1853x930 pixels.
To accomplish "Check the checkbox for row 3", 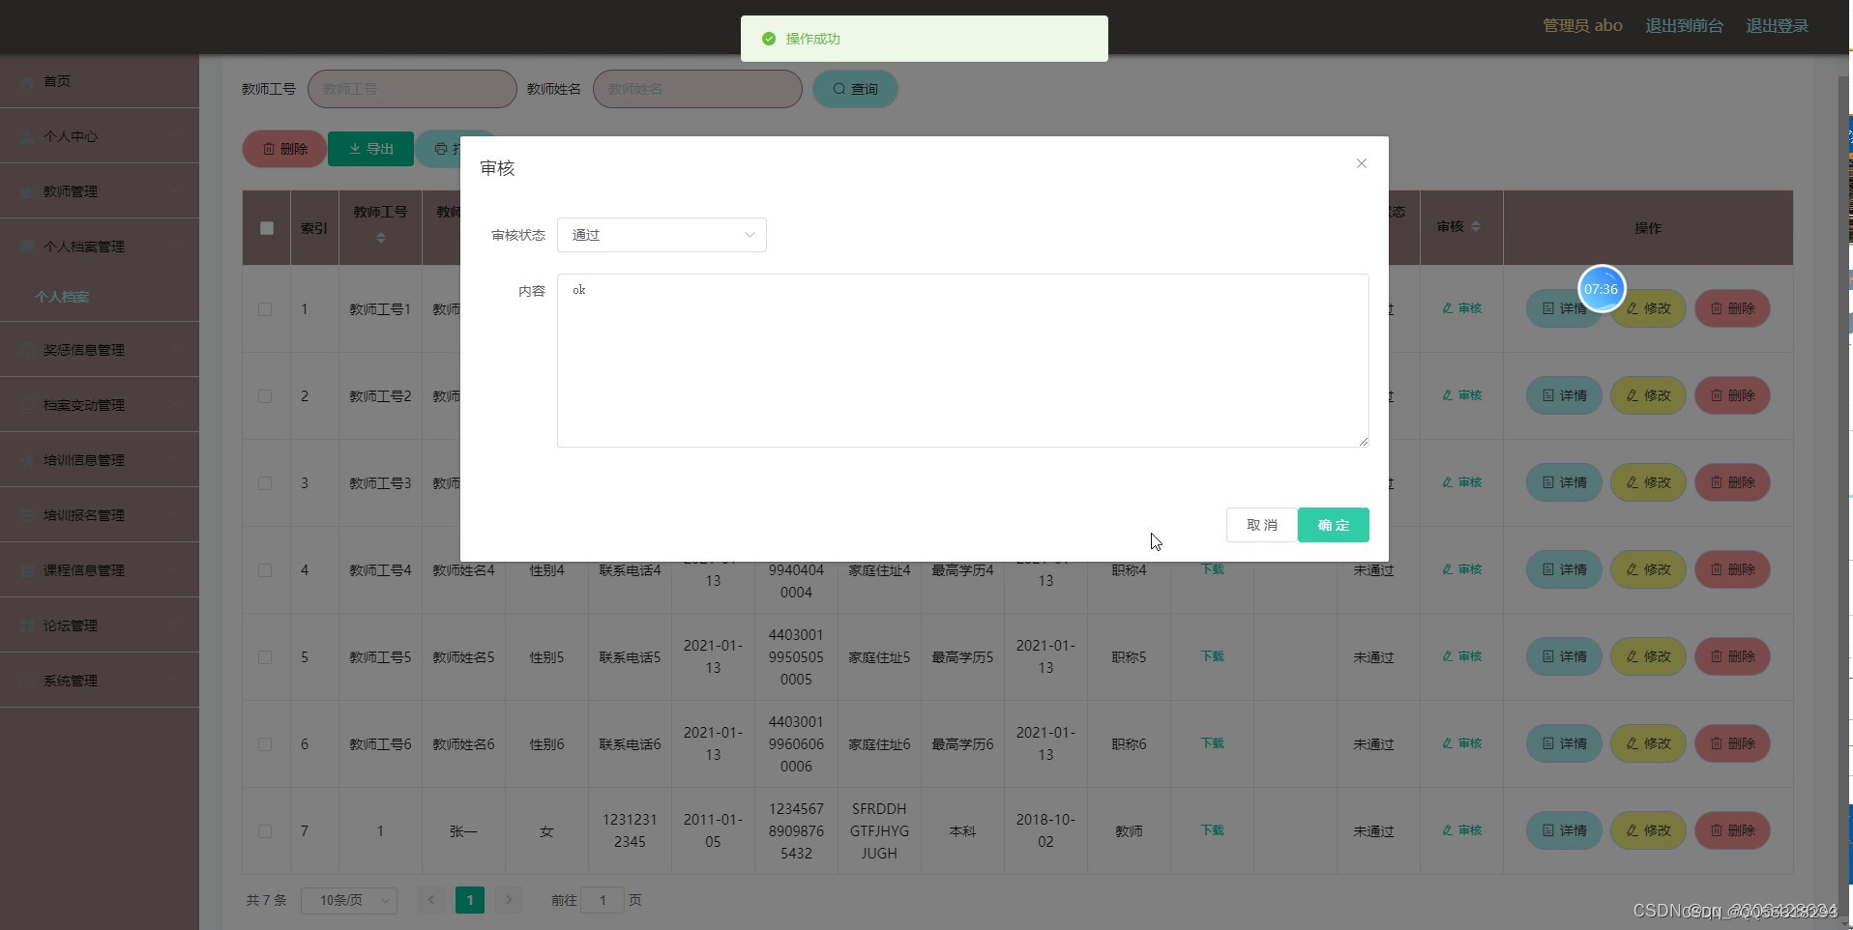I will (x=265, y=483).
